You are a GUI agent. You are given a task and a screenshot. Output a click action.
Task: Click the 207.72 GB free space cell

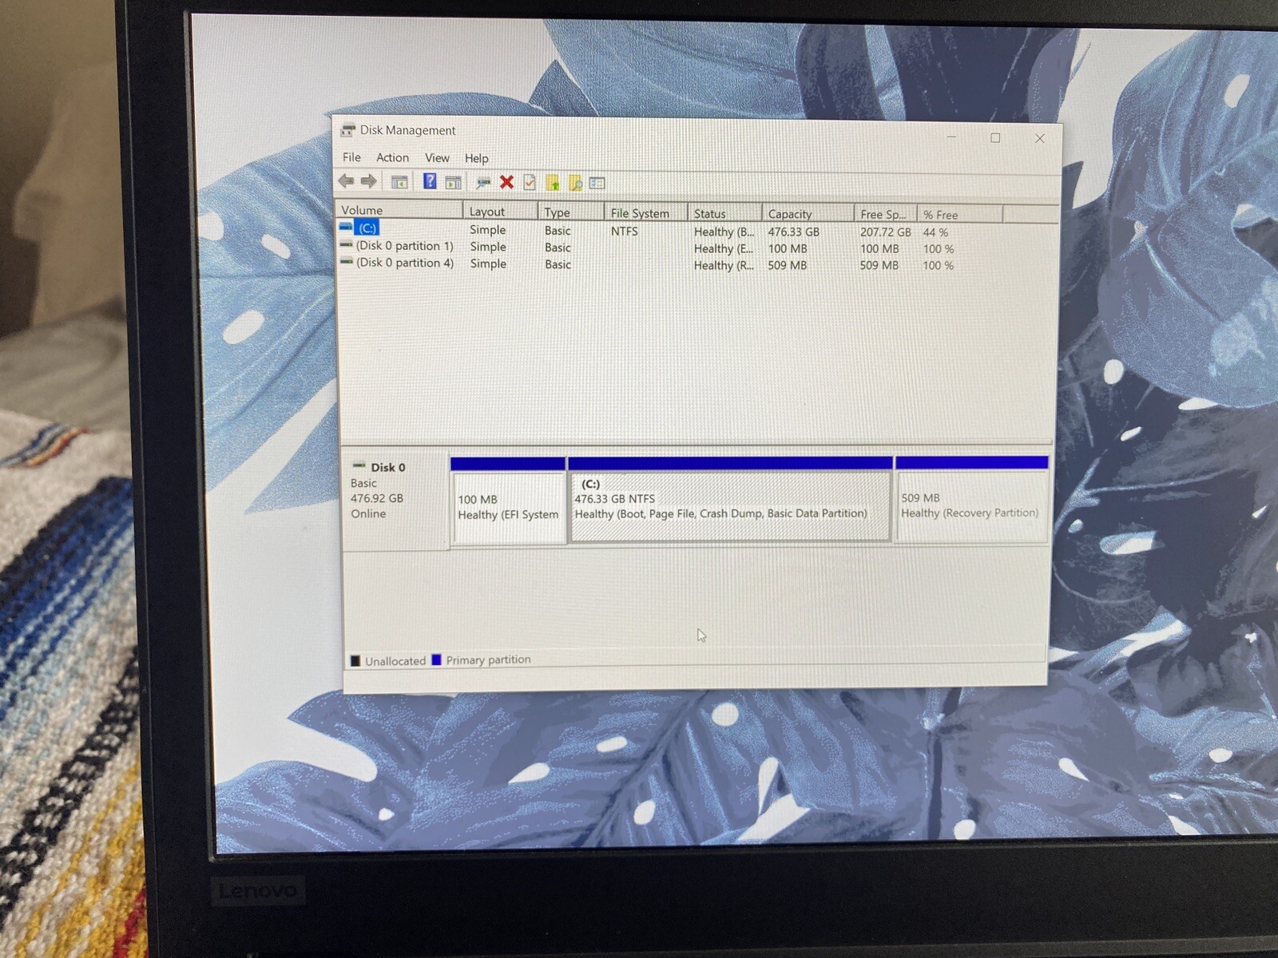pyautogui.click(x=885, y=232)
